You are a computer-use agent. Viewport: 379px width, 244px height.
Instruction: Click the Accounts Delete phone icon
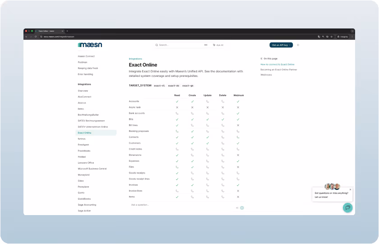point(222,101)
